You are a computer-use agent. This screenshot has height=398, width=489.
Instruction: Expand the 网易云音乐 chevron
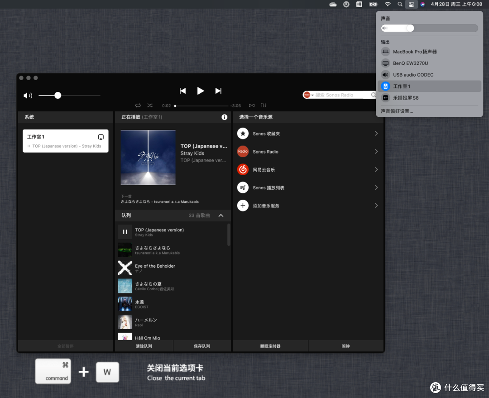(x=376, y=169)
